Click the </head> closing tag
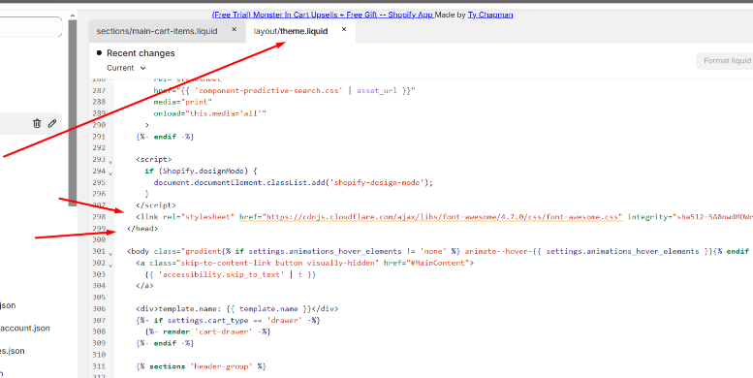 (x=142, y=229)
